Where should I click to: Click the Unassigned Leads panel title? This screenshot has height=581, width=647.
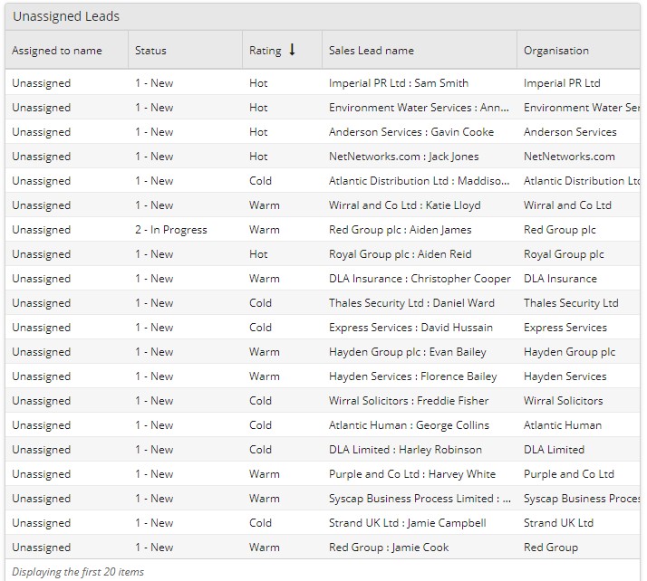point(66,16)
